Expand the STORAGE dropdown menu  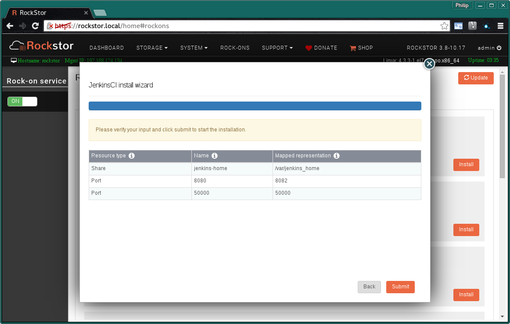[x=152, y=48]
